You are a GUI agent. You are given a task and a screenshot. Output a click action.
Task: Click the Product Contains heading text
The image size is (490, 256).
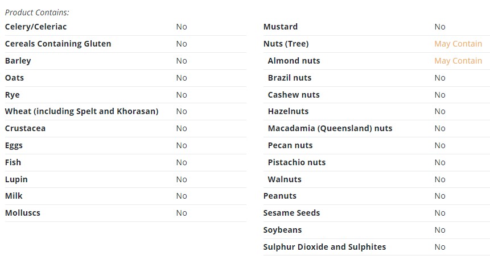coord(37,12)
